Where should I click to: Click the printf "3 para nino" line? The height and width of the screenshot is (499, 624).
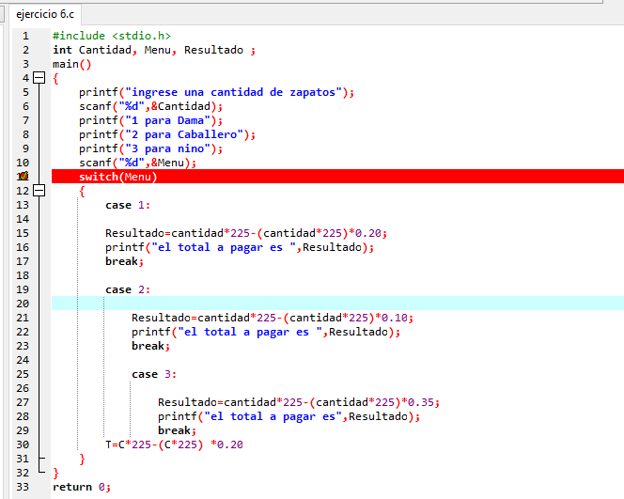pos(150,148)
